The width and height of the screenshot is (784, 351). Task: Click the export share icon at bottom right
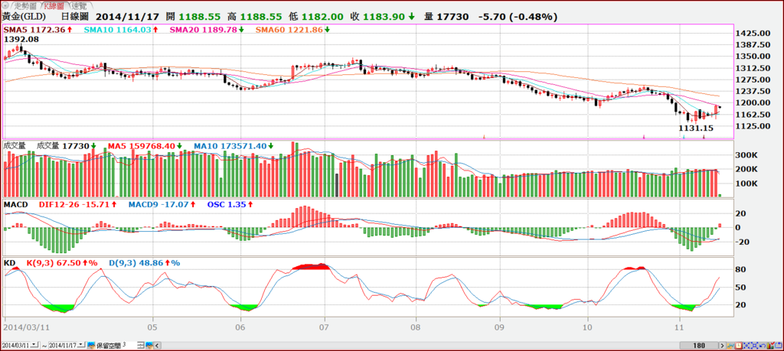click(779, 346)
